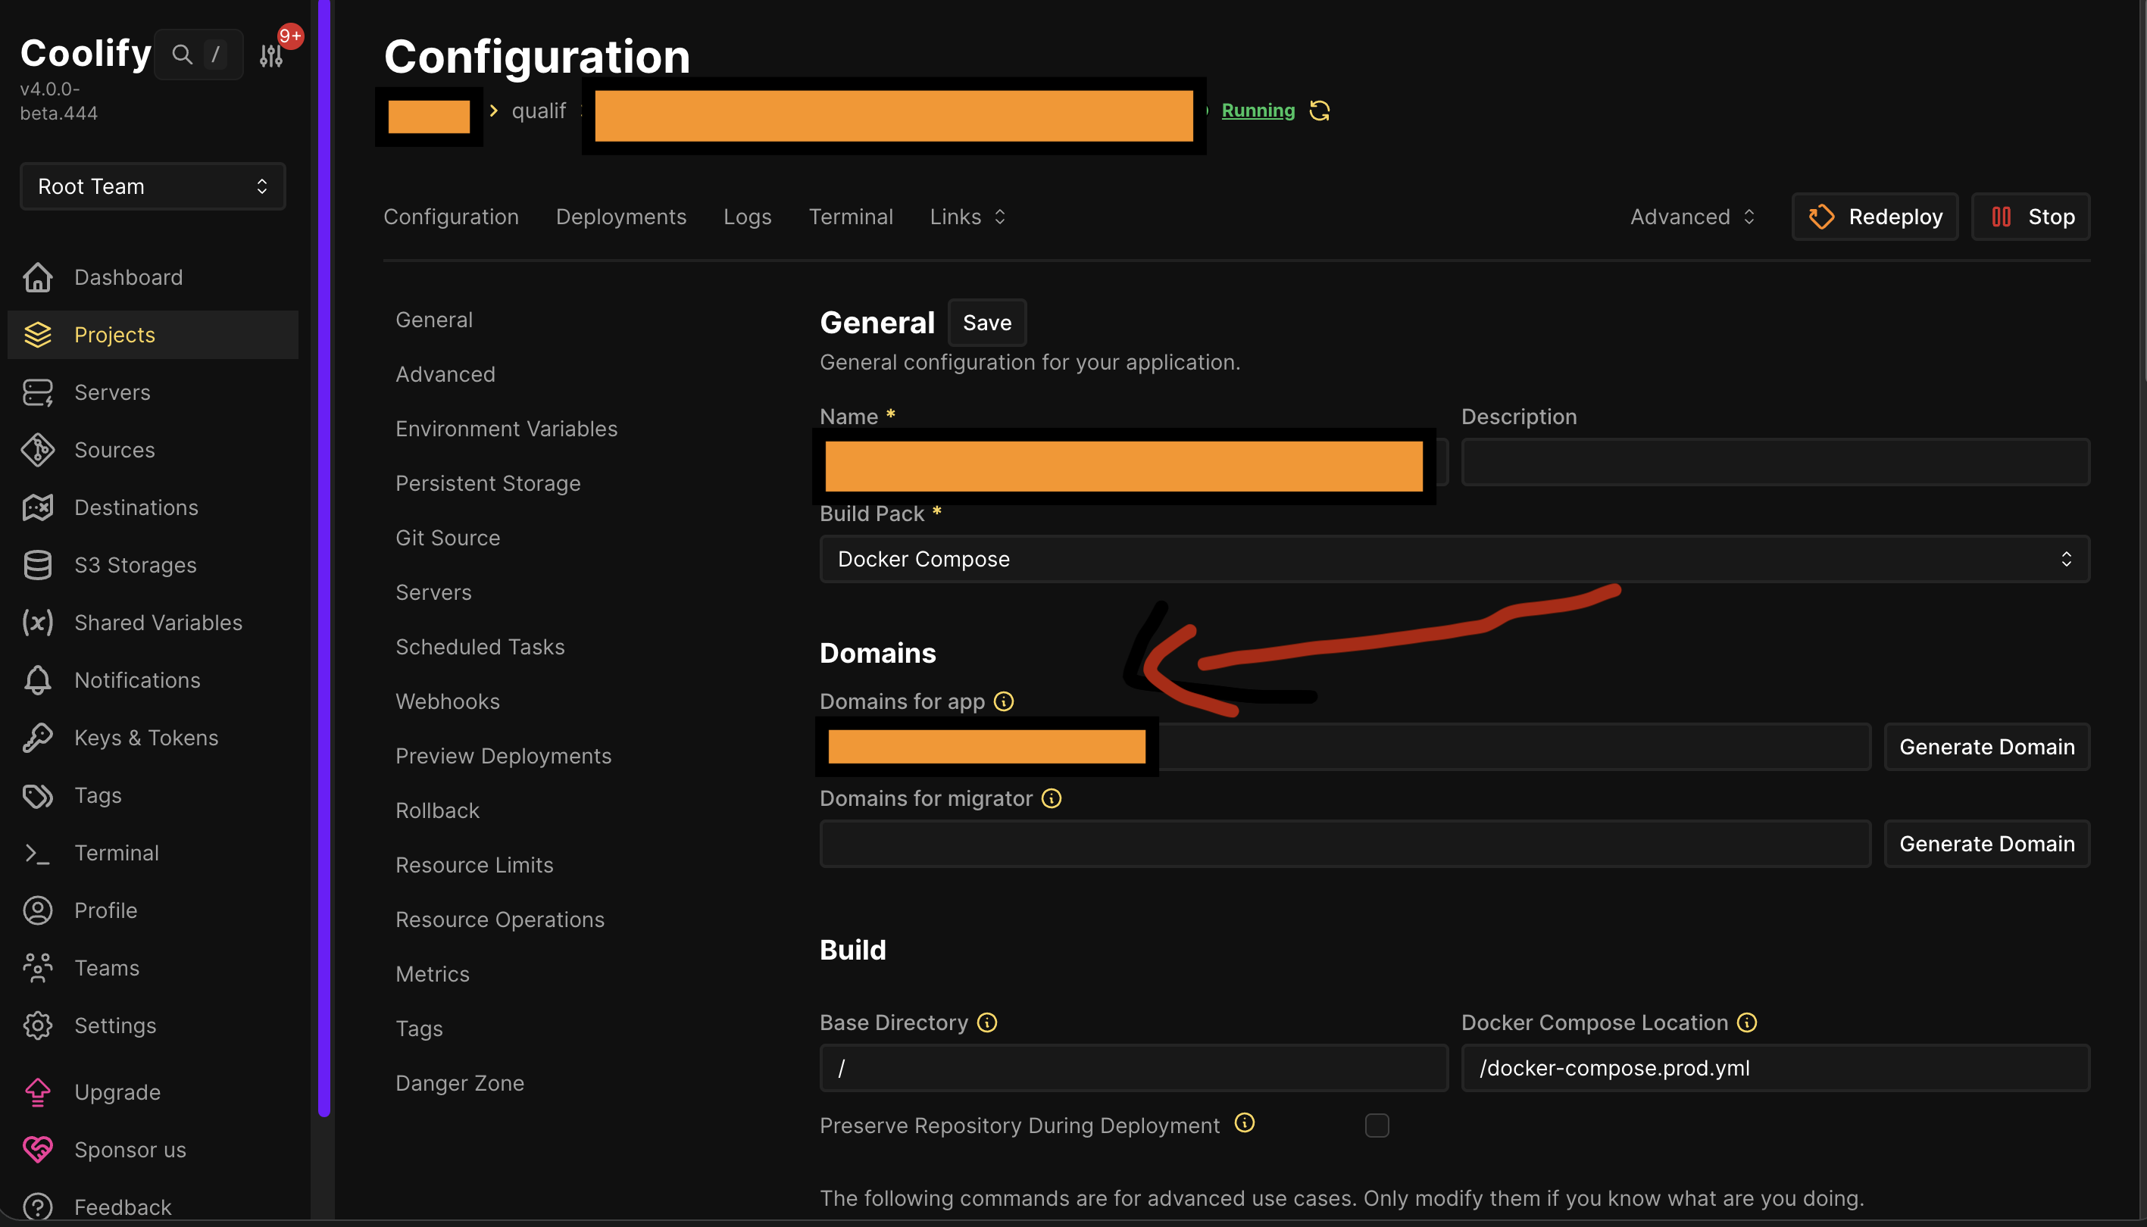Viewport: 2147px width, 1227px height.
Task: Open the Sources panel
Action: click(x=114, y=449)
